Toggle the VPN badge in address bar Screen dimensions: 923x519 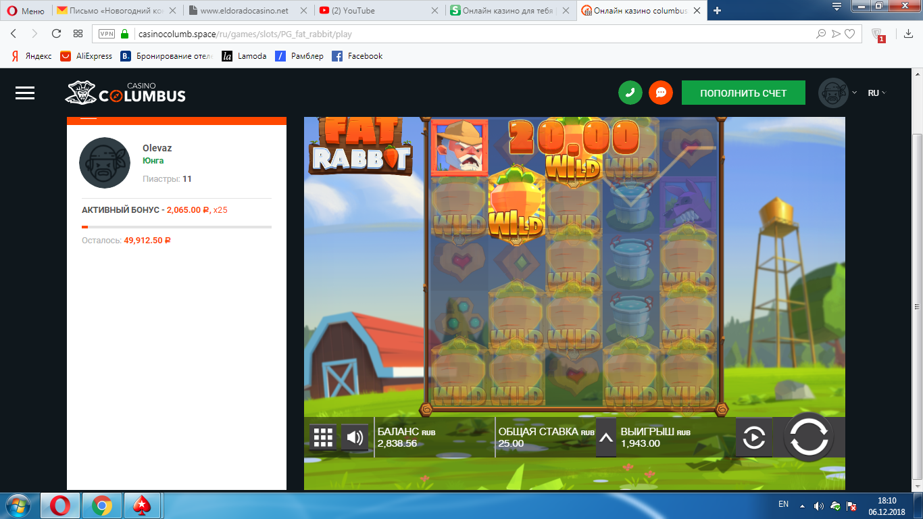(x=106, y=34)
